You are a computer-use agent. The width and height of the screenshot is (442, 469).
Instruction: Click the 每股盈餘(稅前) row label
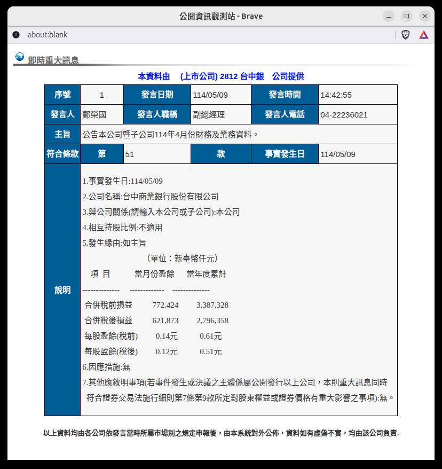[x=111, y=336]
